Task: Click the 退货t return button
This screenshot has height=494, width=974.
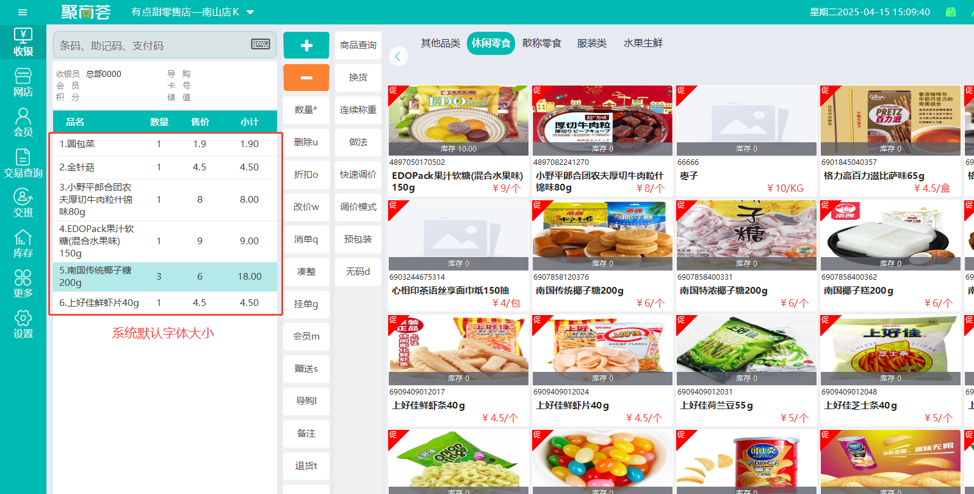Action: (x=306, y=466)
